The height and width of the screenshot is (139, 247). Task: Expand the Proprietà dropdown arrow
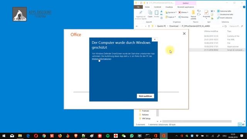pos(206,19)
